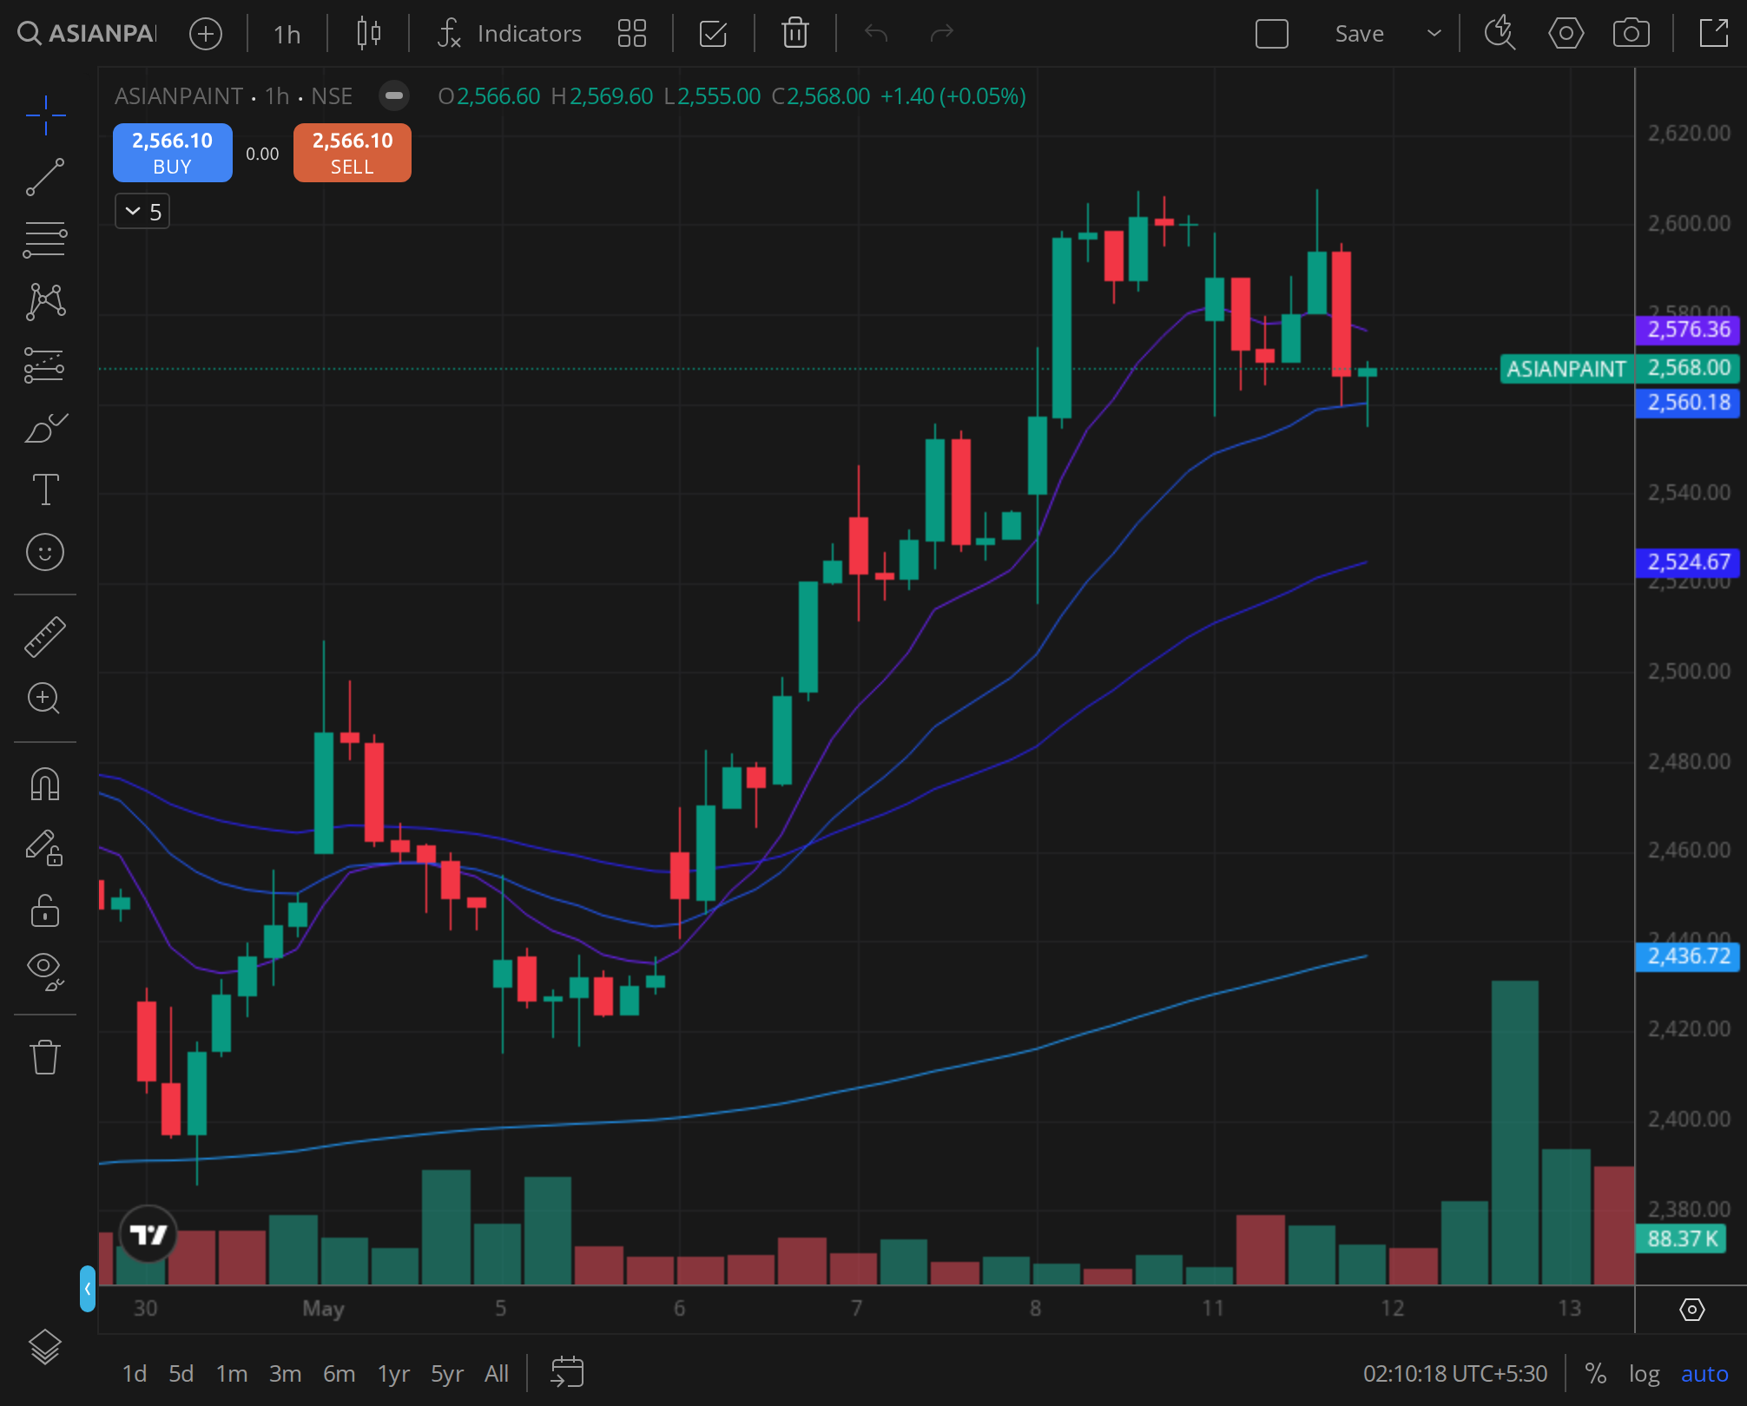Click the ASIANPAINT · 1h · NSE chart title

pos(234,96)
